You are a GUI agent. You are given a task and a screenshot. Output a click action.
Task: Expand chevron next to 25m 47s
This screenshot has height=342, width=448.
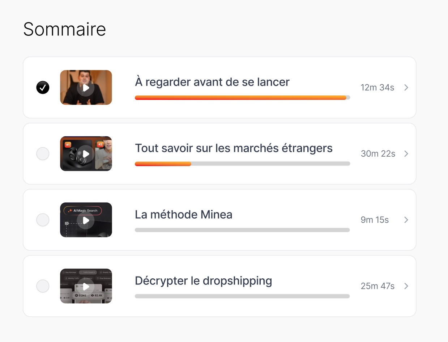point(406,286)
